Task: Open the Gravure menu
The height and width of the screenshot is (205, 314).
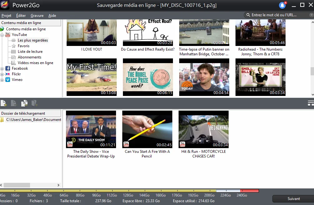Action: coord(37,16)
